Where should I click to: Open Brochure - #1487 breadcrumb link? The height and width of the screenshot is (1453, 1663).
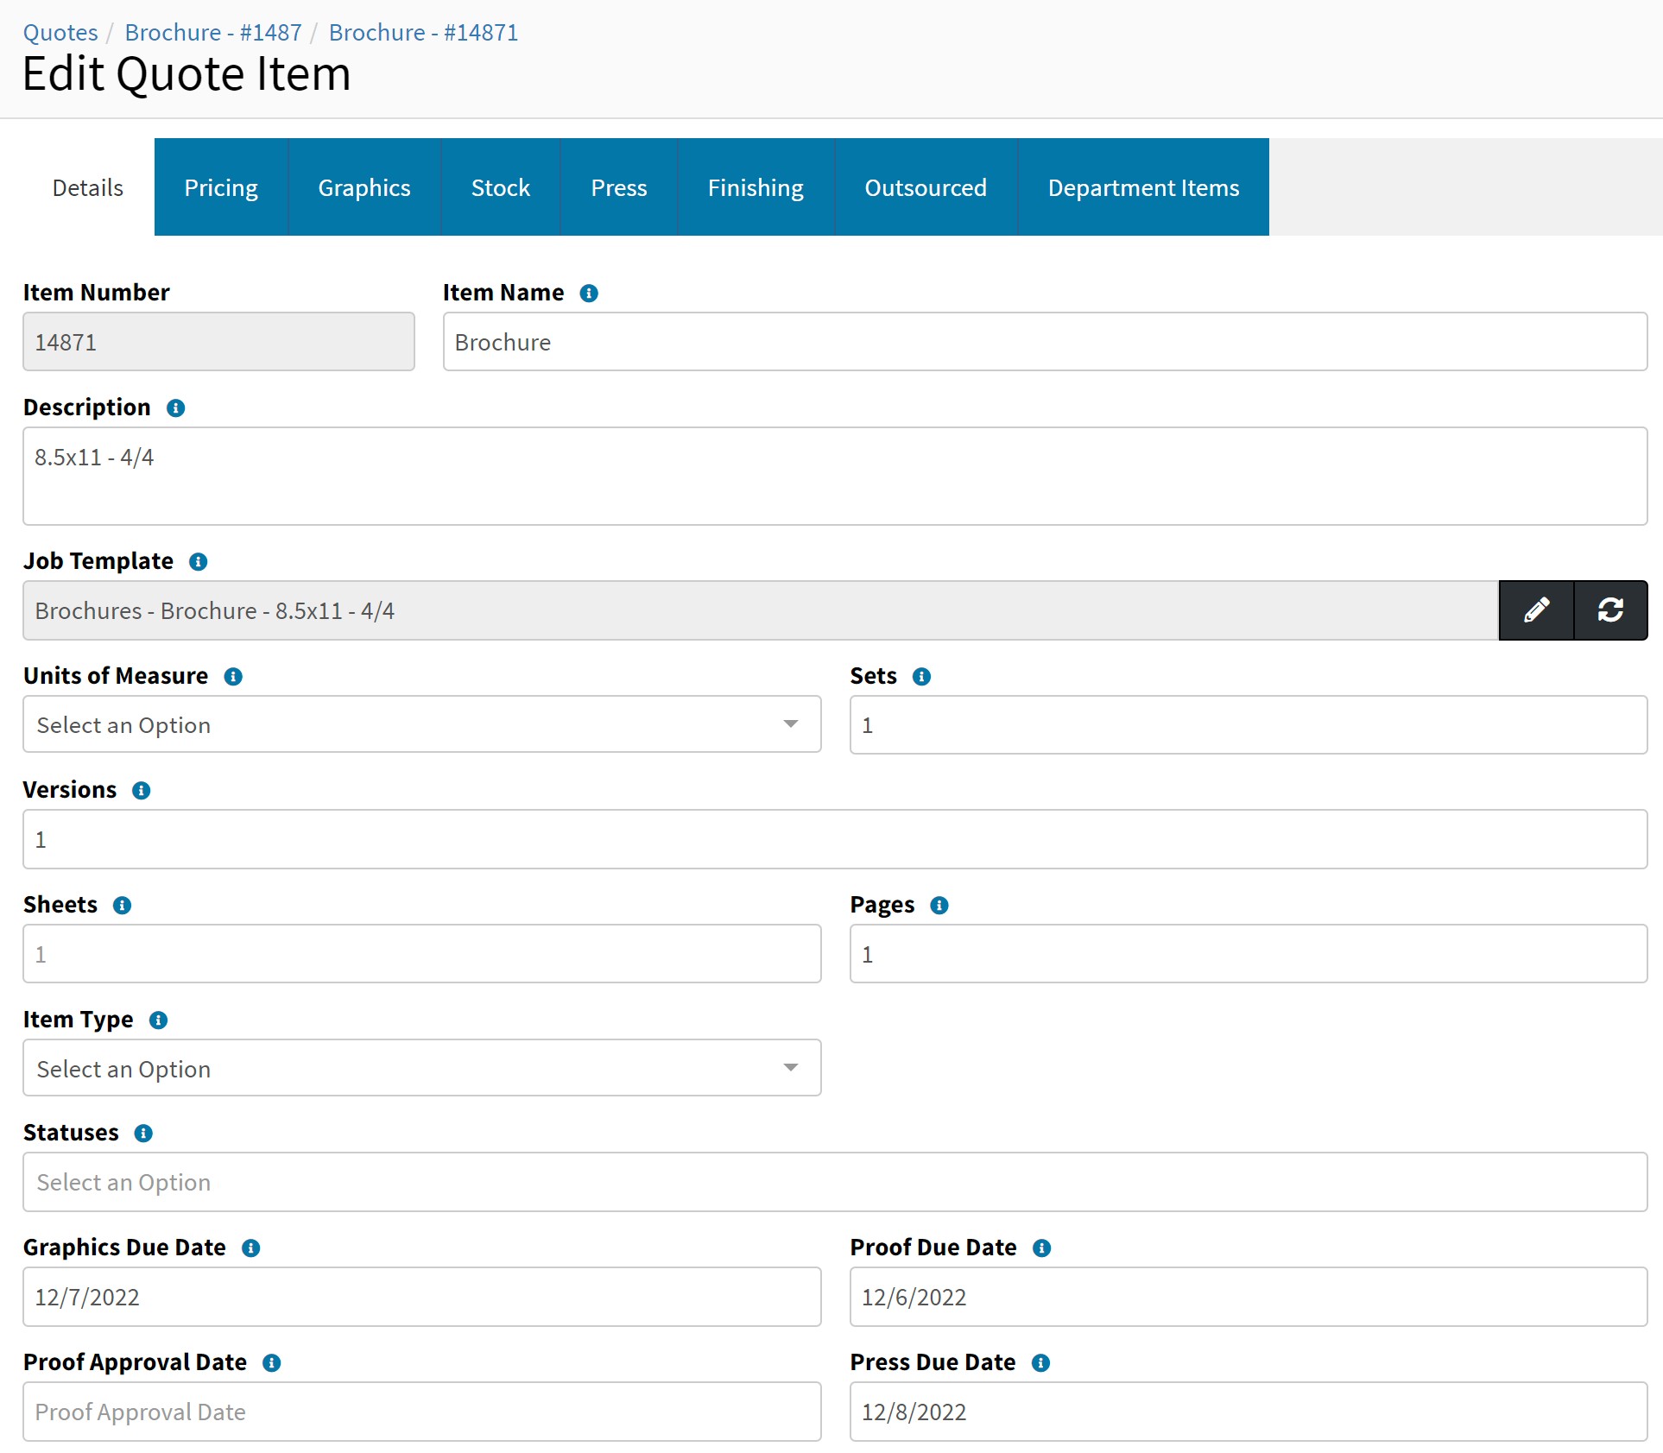[x=213, y=33]
